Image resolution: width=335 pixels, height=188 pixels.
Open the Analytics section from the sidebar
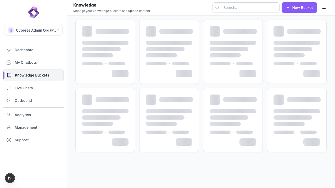point(23,115)
